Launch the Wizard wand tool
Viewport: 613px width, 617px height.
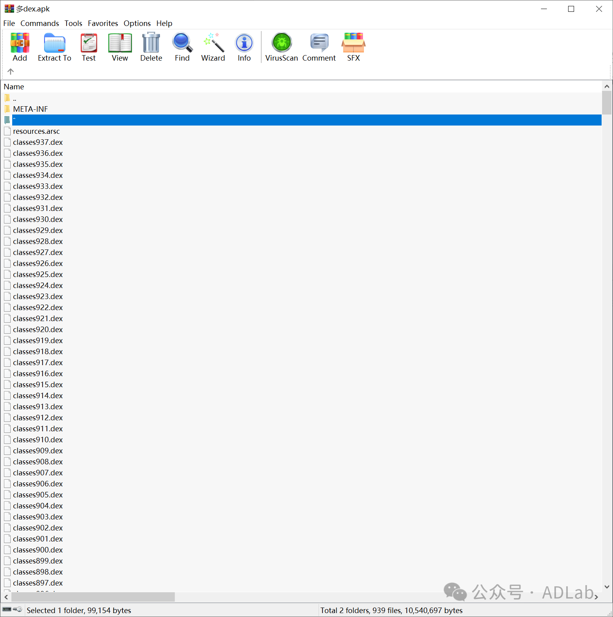tap(213, 47)
